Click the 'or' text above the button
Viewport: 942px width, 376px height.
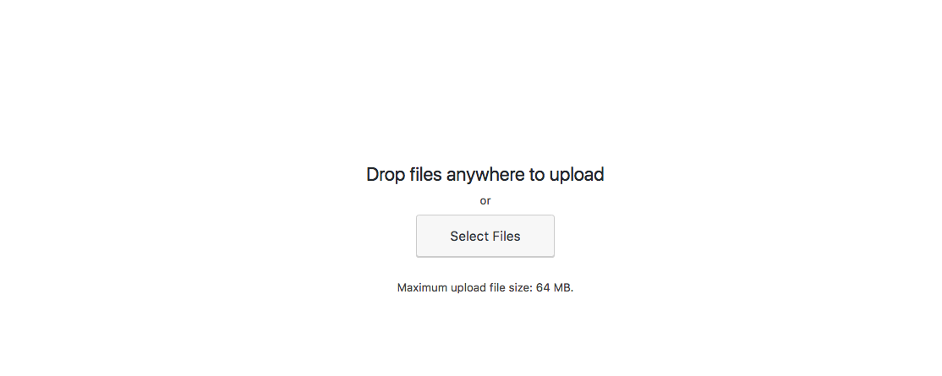click(x=485, y=201)
